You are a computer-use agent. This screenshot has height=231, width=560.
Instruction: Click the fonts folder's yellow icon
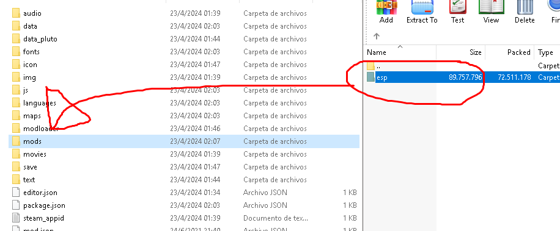pyautogui.click(x=16, y=52)
